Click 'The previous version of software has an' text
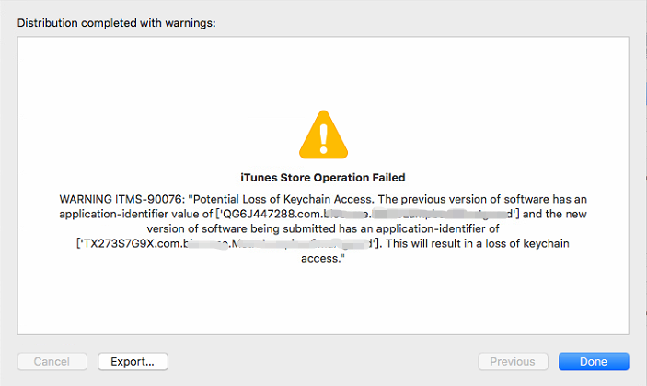647x386 pixels. [x=482, y=199]
